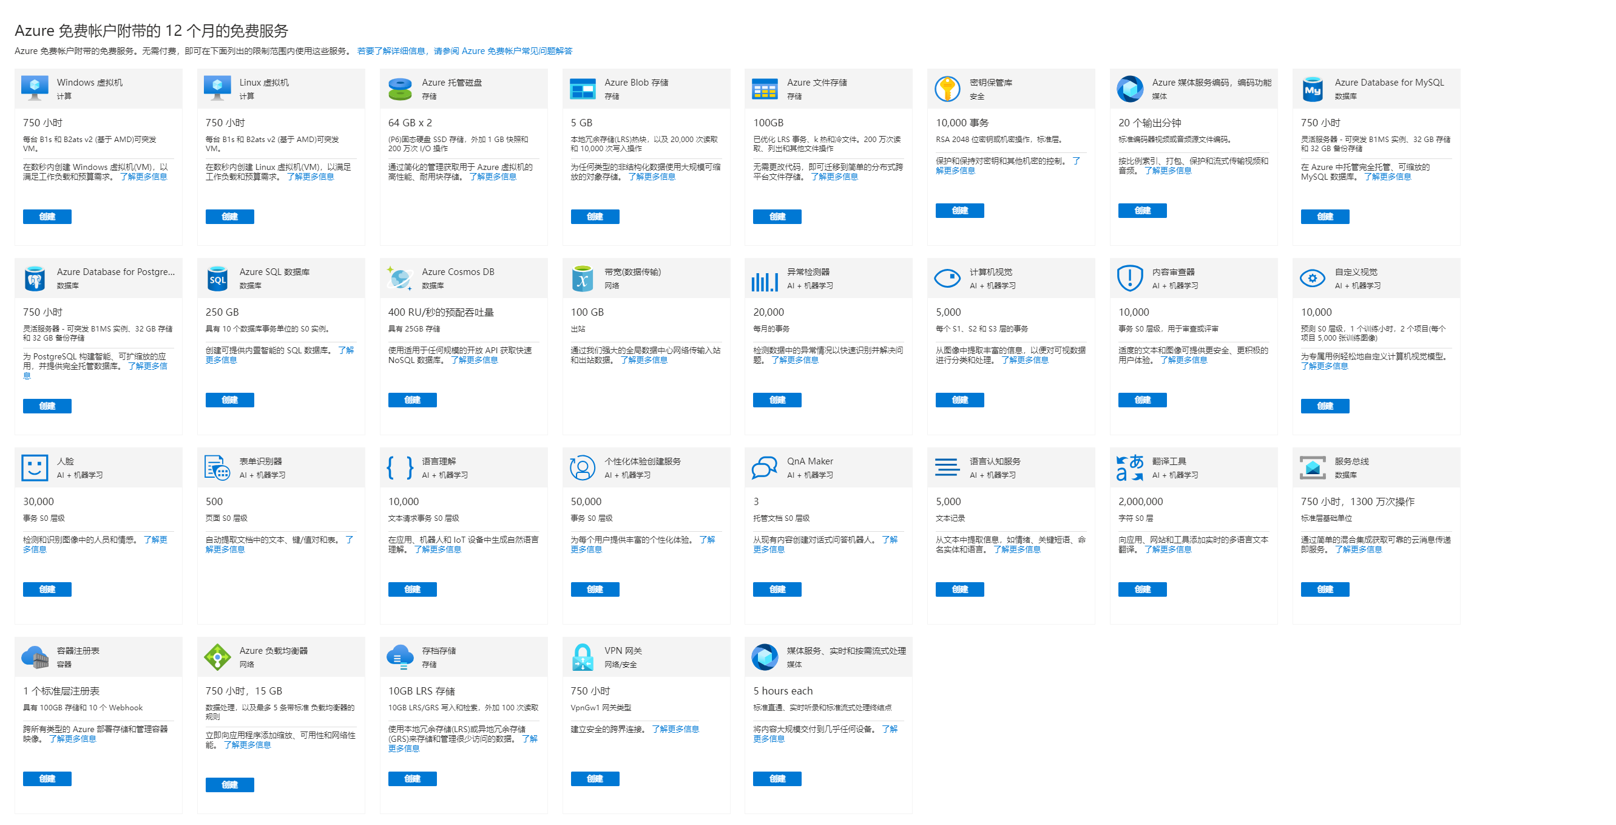1616x825 pixels.
Task: Open 了解更多信息 link in 表单识别器 card
Action: (280, 545)
